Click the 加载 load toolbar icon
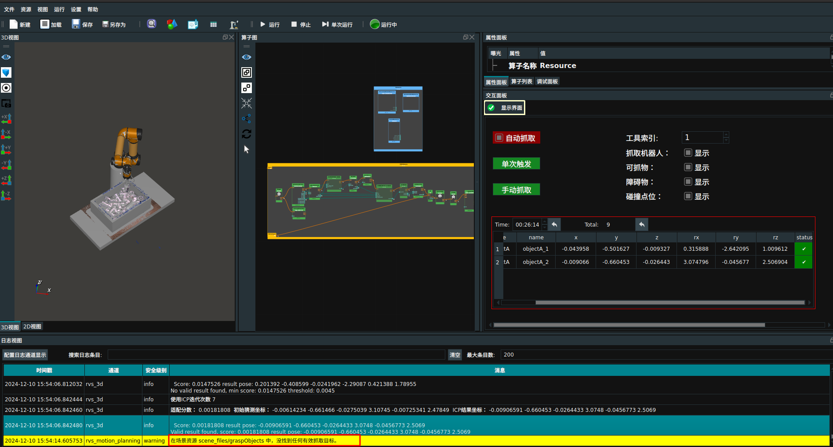This screenshot has width=833, height=447. 44,24
